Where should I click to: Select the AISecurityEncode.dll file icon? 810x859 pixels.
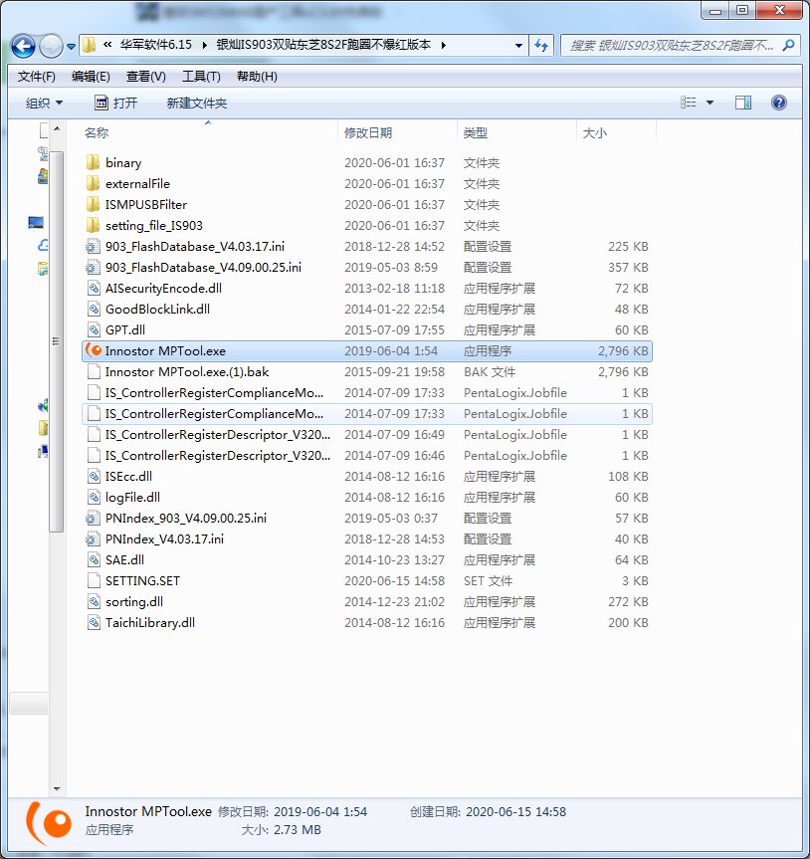click(x=94, y=288)
